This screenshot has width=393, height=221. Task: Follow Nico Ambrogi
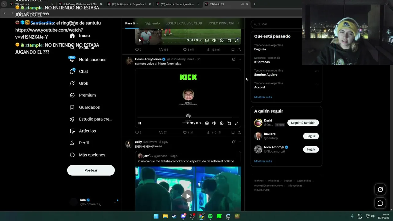click(311, 149)
